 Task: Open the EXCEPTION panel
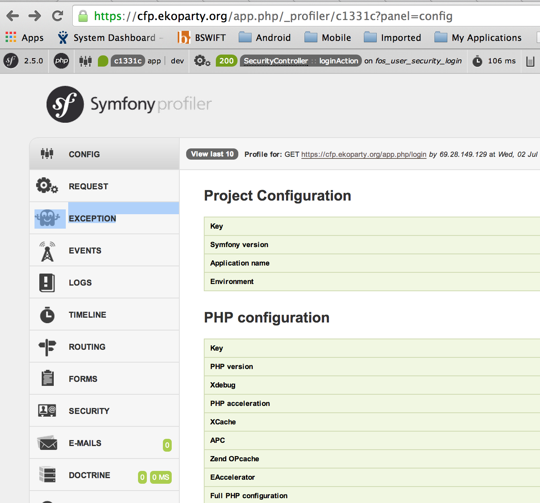point(104,218)
